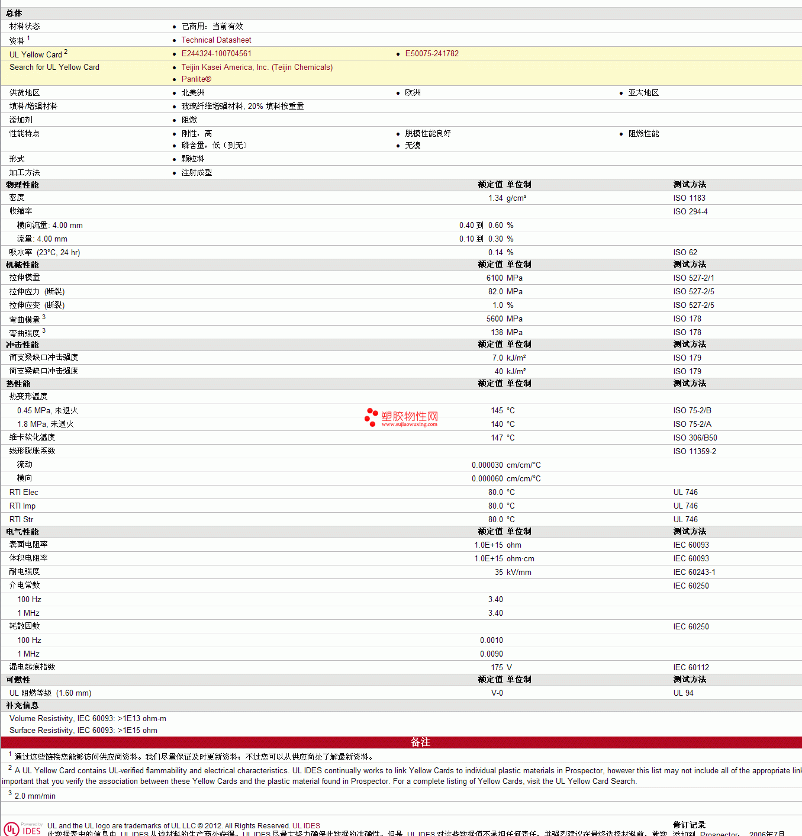
Task: Open Yellow Card E244324-100704561 link
Action: pyautogui.click(x=216, y=53)
